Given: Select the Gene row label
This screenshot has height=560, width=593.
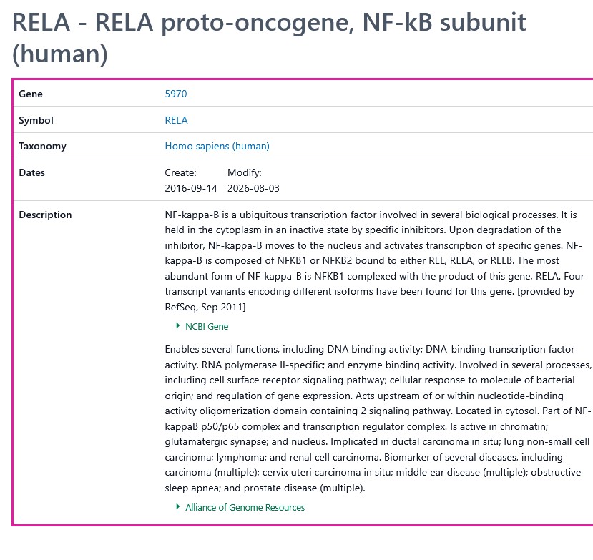Looking at the screenshot, I should pyautogui.click(x=31, y=94).
